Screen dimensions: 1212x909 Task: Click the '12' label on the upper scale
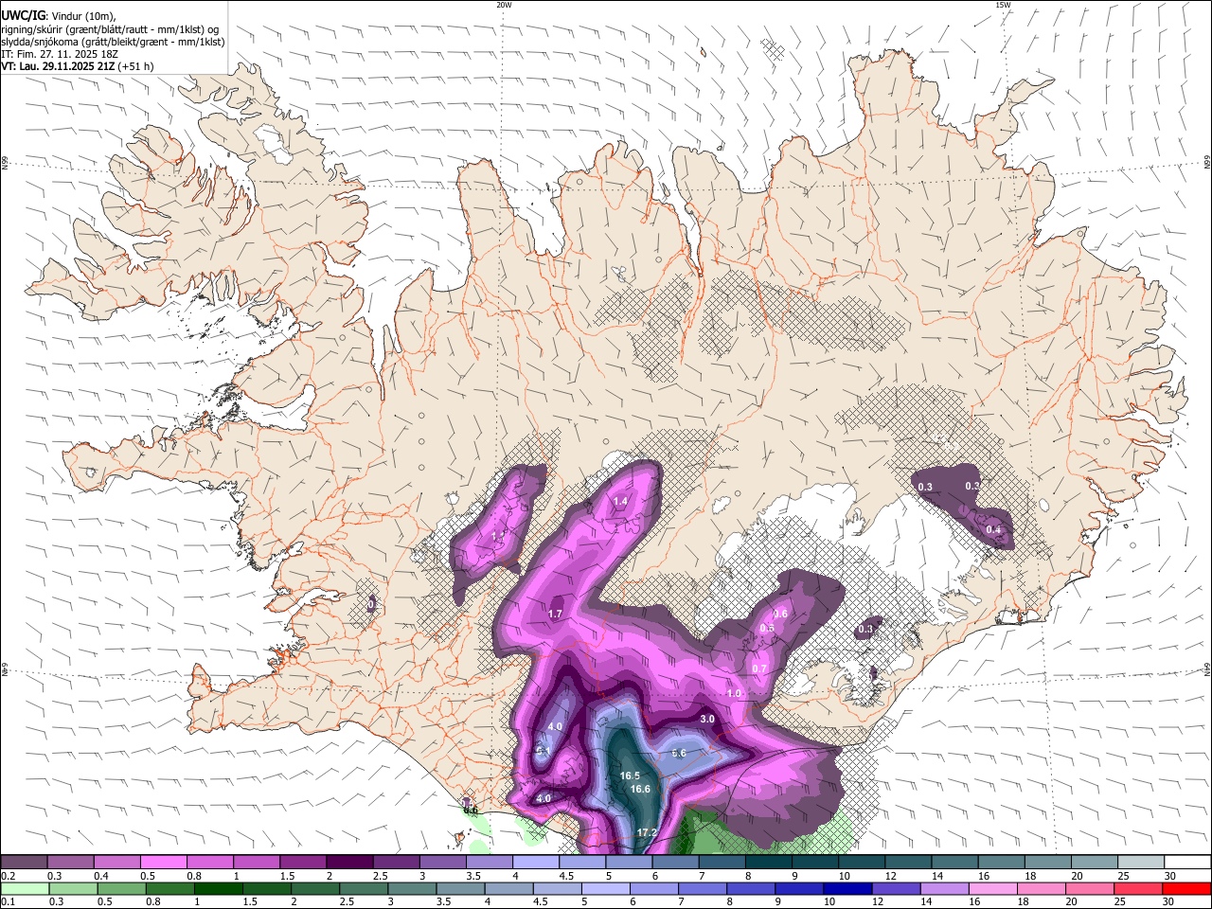click(889, 876)
